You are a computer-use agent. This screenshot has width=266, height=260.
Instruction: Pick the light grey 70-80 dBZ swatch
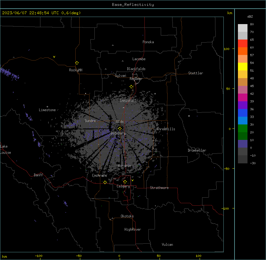(243, 28)
